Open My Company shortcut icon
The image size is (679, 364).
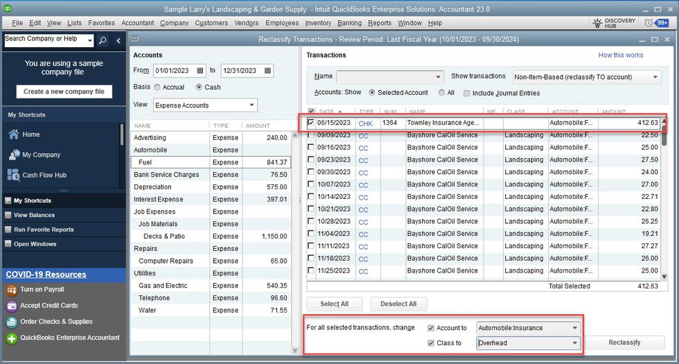(x=12, y=155)
